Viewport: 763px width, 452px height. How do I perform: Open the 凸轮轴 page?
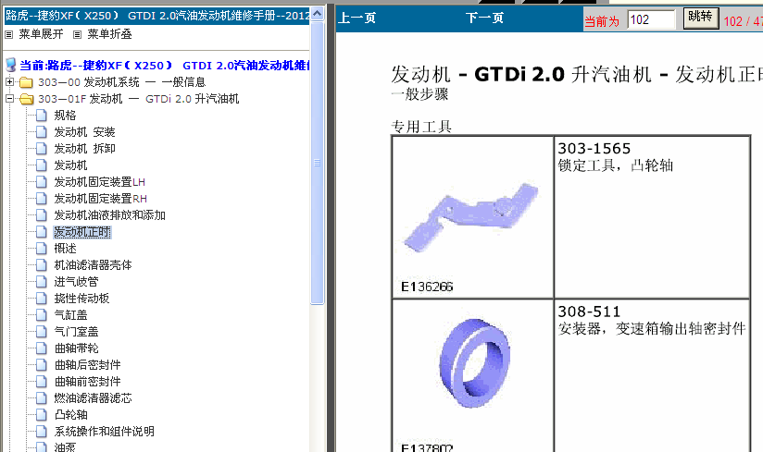coord(70,415)
